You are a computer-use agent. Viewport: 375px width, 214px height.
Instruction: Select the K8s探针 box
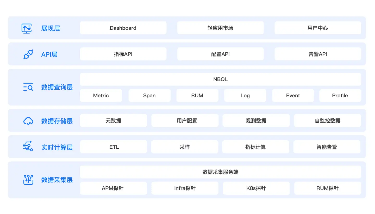tap(256, 188)
